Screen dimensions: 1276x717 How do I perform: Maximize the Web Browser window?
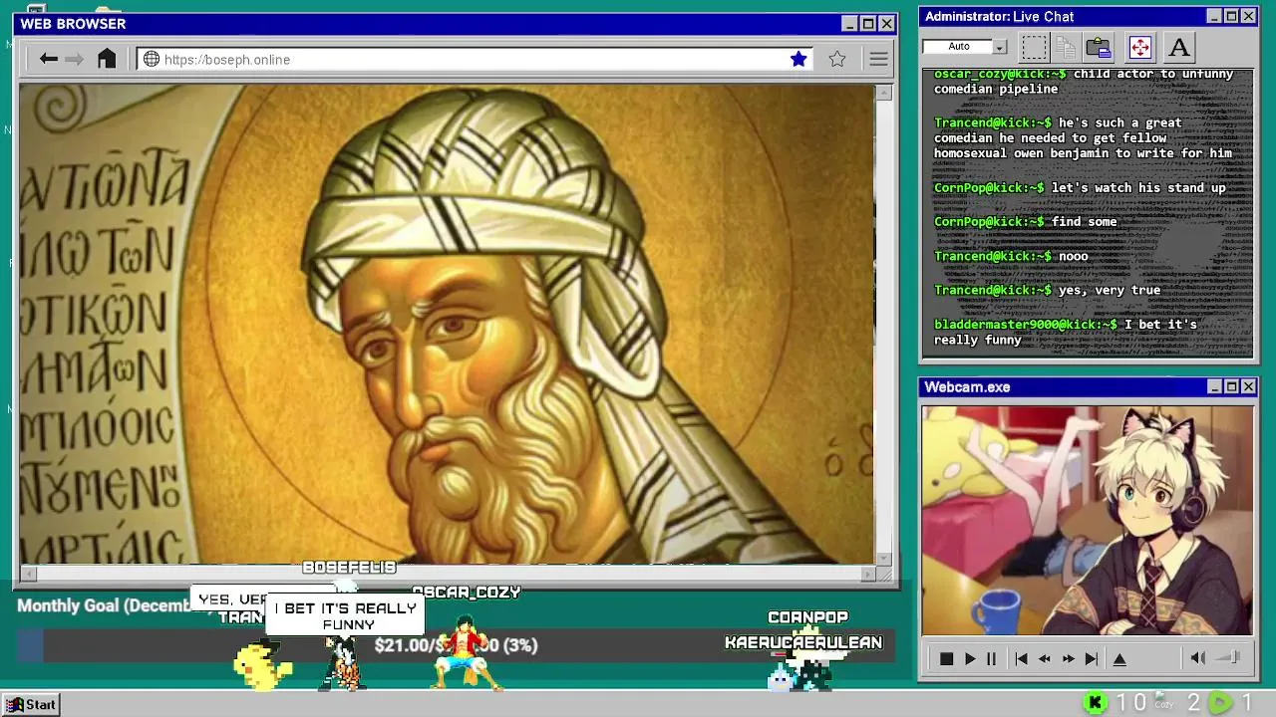(x=868, y=24)
